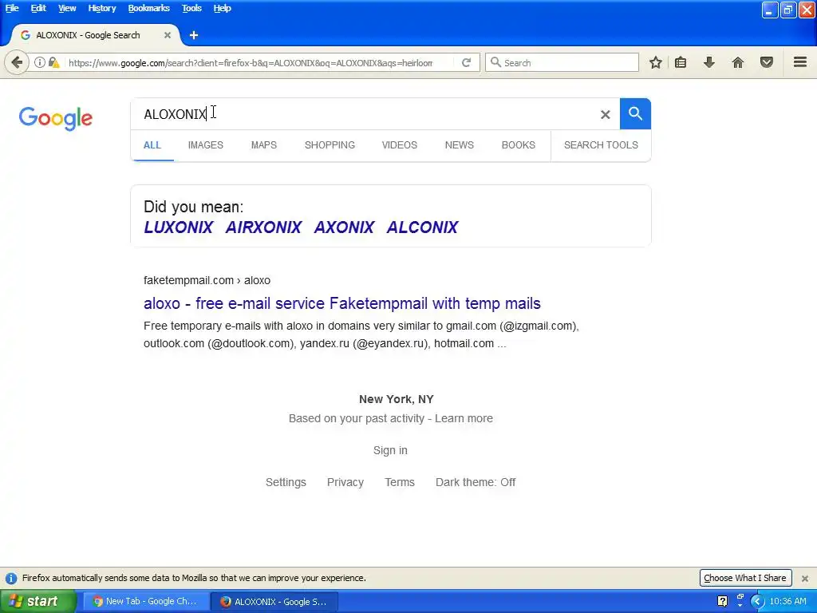Toggle Dark theme: Off
Viewport: 817px width, 613px height.
[x=476, y=482]
